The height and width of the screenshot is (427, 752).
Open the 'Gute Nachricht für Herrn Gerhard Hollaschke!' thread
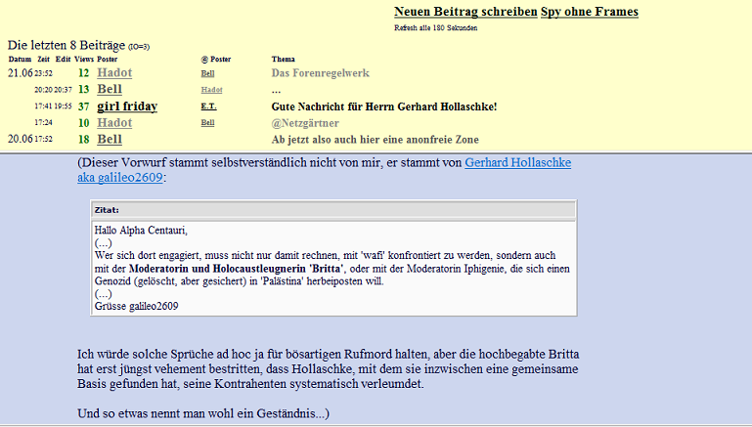click(383, 107)
